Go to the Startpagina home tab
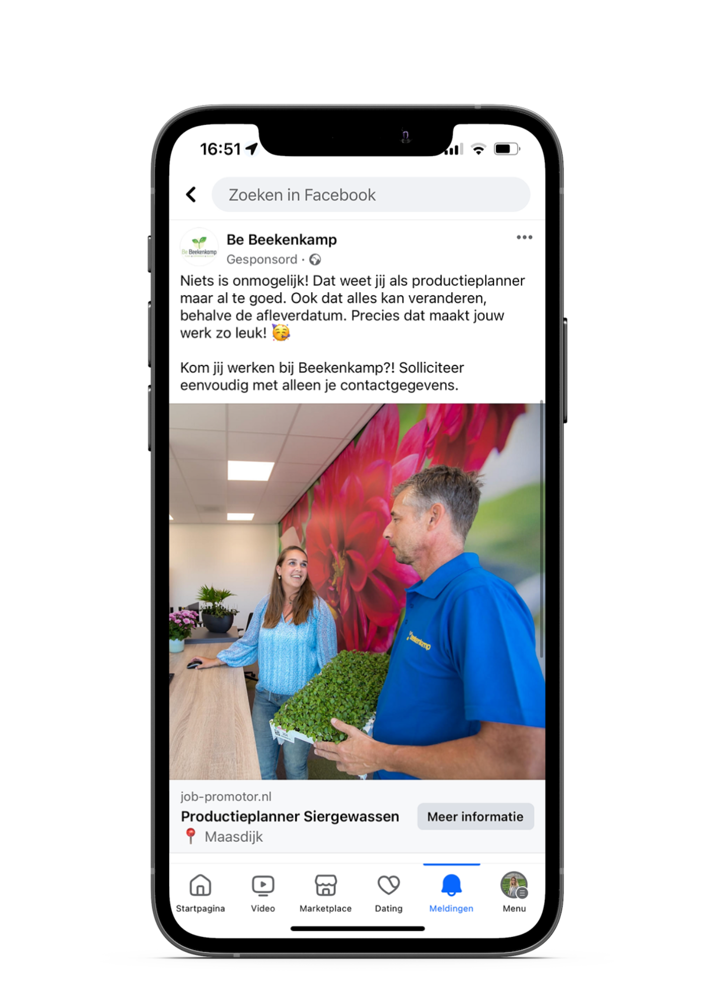The width and height of the screenshot is (712, 1008). click(x=200, y=894)
